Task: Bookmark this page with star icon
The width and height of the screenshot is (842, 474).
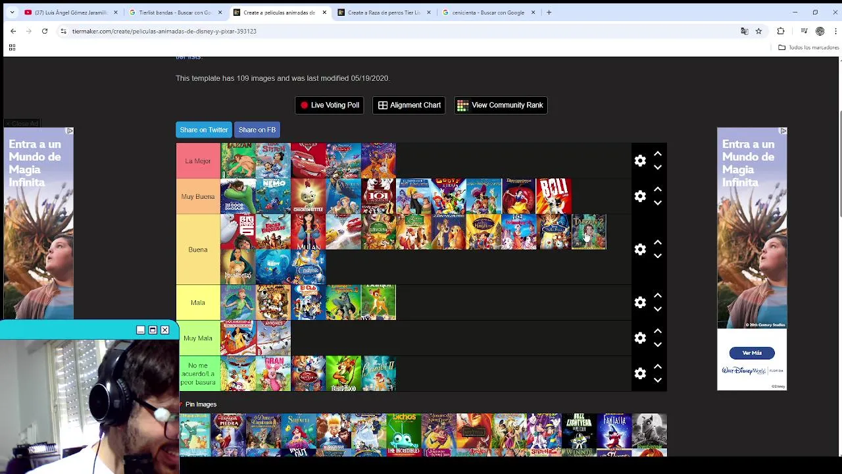Action: point(758,31)
